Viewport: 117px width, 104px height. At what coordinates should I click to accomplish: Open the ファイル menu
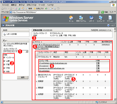pyautogui.click(x=5, y=5)
